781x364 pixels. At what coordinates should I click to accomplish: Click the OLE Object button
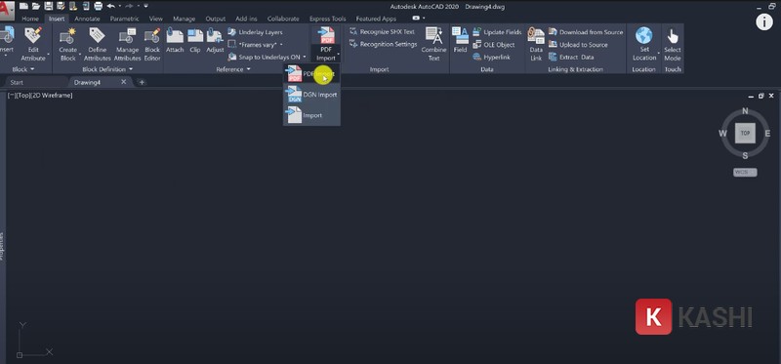494,44
